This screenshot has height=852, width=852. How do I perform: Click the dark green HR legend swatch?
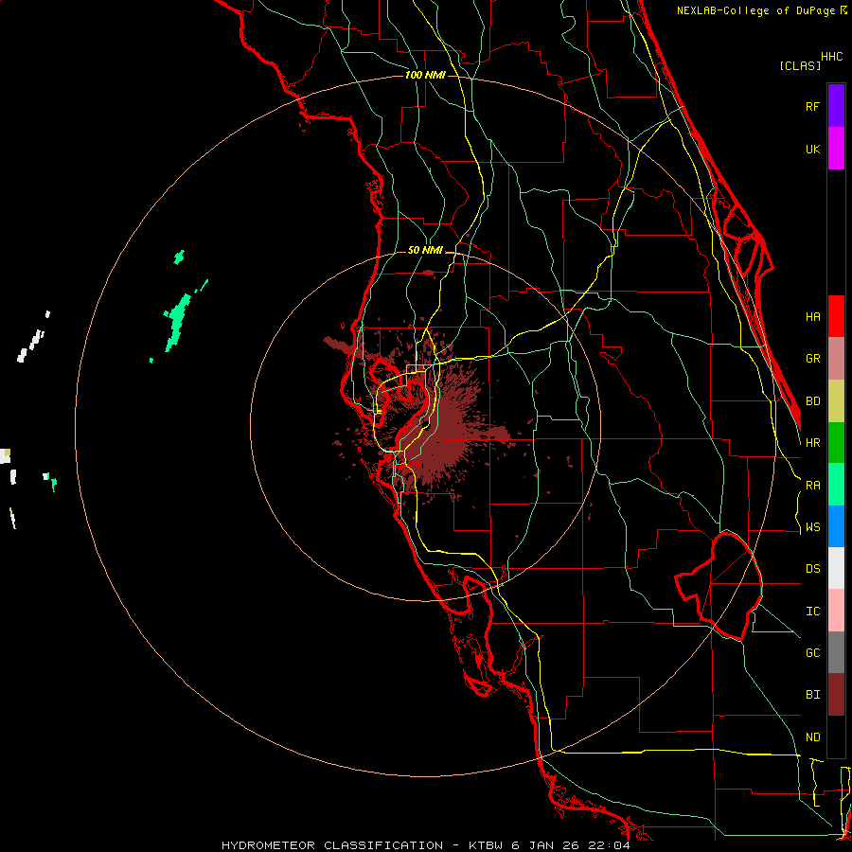point(836,443)
